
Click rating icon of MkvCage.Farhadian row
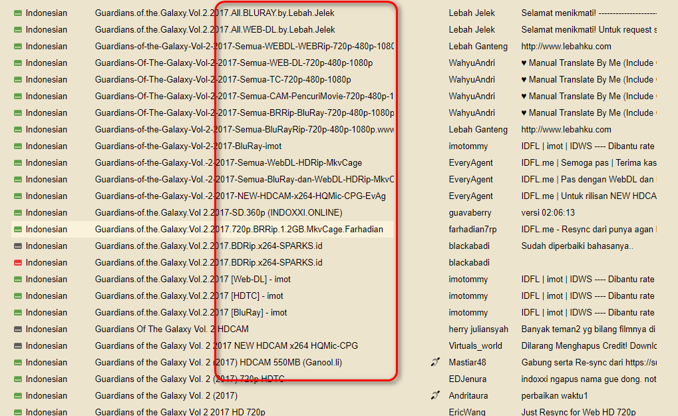[18, 230]
